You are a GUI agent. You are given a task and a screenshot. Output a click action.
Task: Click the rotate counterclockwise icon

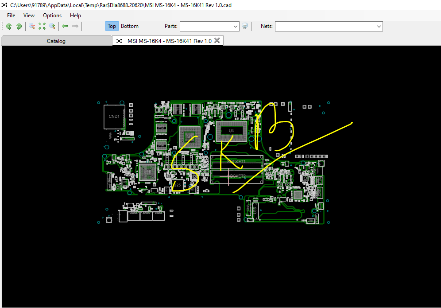pos(9,27)
